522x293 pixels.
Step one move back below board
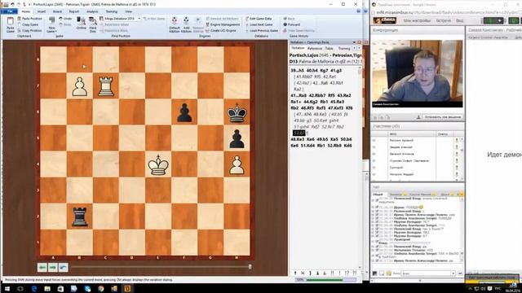(x=42, y=267)
